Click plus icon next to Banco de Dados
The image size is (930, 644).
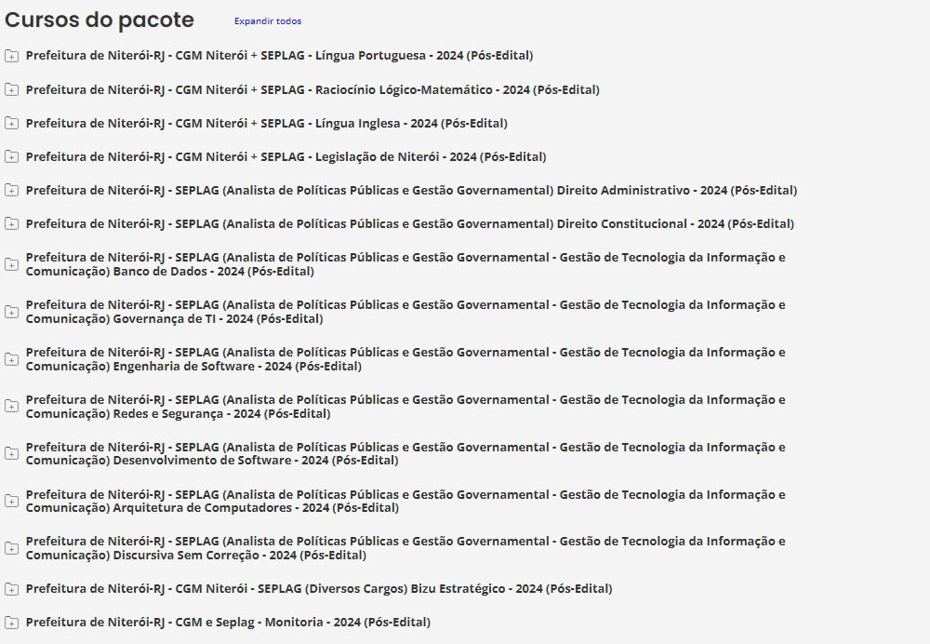coord(11,264)
